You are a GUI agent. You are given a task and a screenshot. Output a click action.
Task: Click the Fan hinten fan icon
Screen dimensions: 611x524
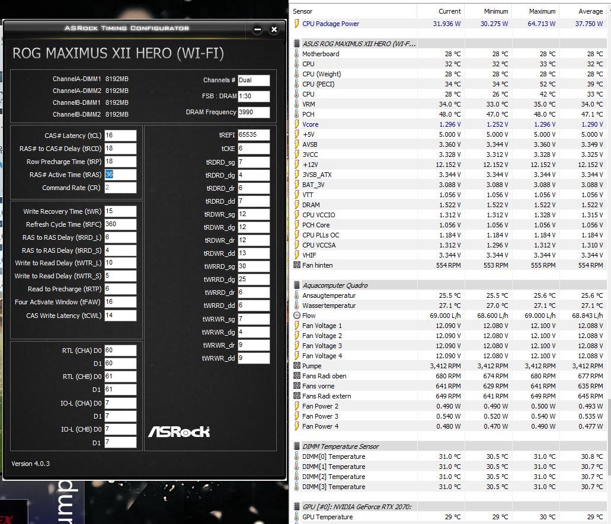(x=297, y=265)
